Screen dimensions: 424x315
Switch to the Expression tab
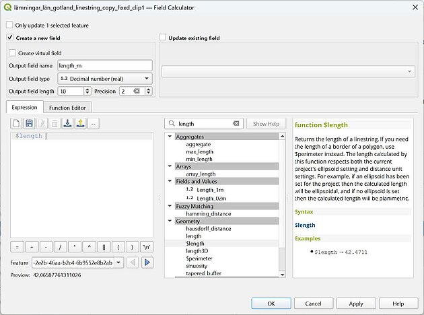24,107
